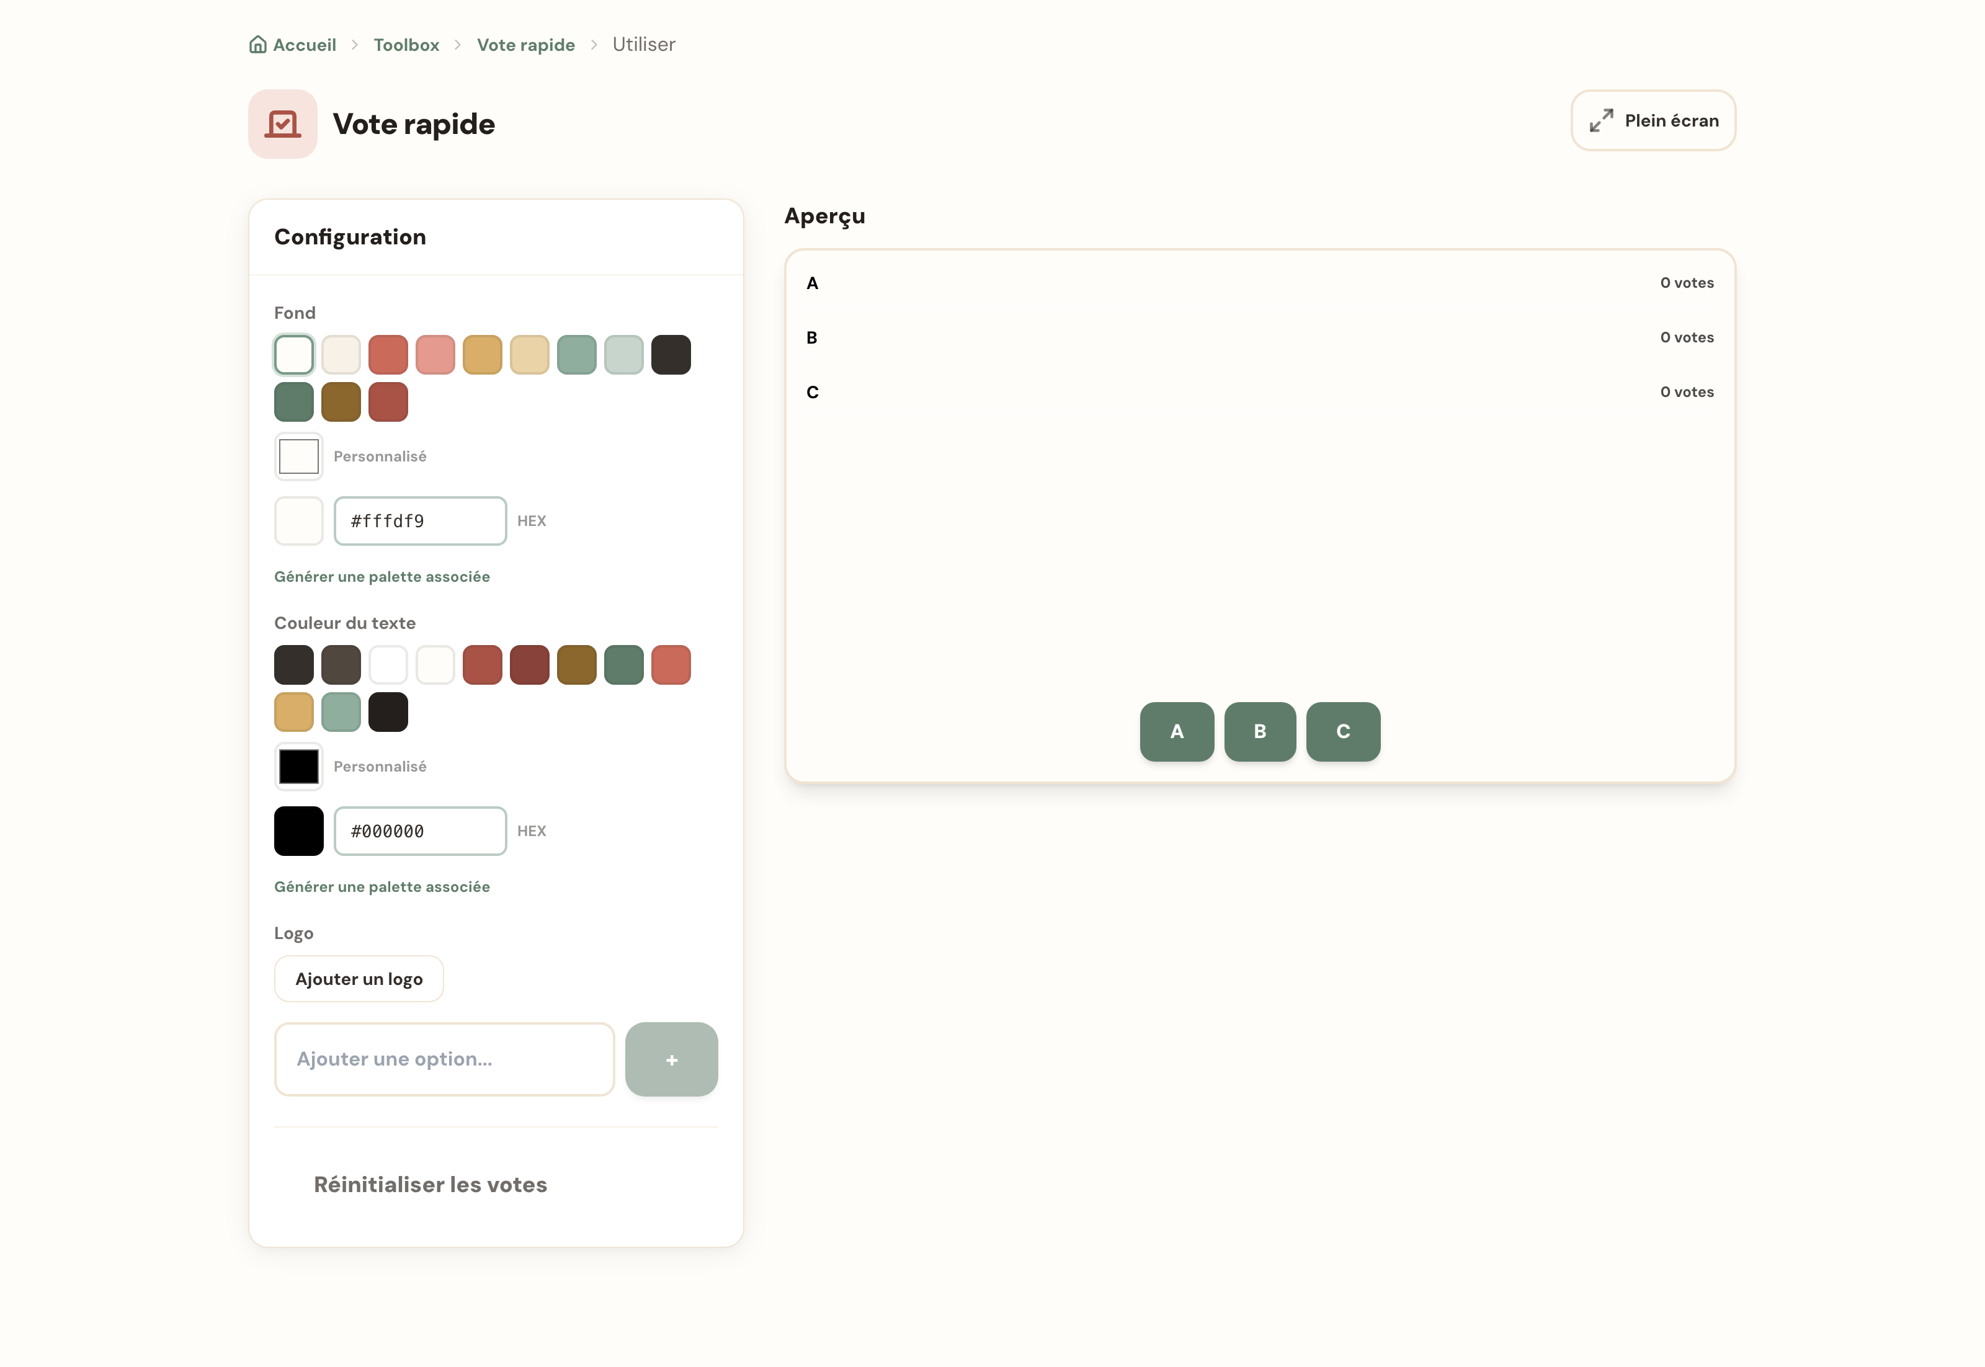Choose dark charcoal Fond swatch

pyautogui.click(x=671, y=355)
